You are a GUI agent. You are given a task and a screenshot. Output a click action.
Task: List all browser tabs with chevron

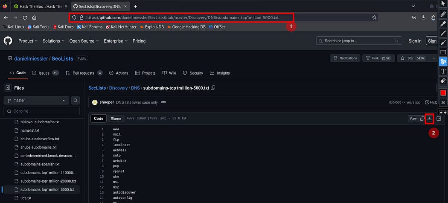click(x=413, y=6)
